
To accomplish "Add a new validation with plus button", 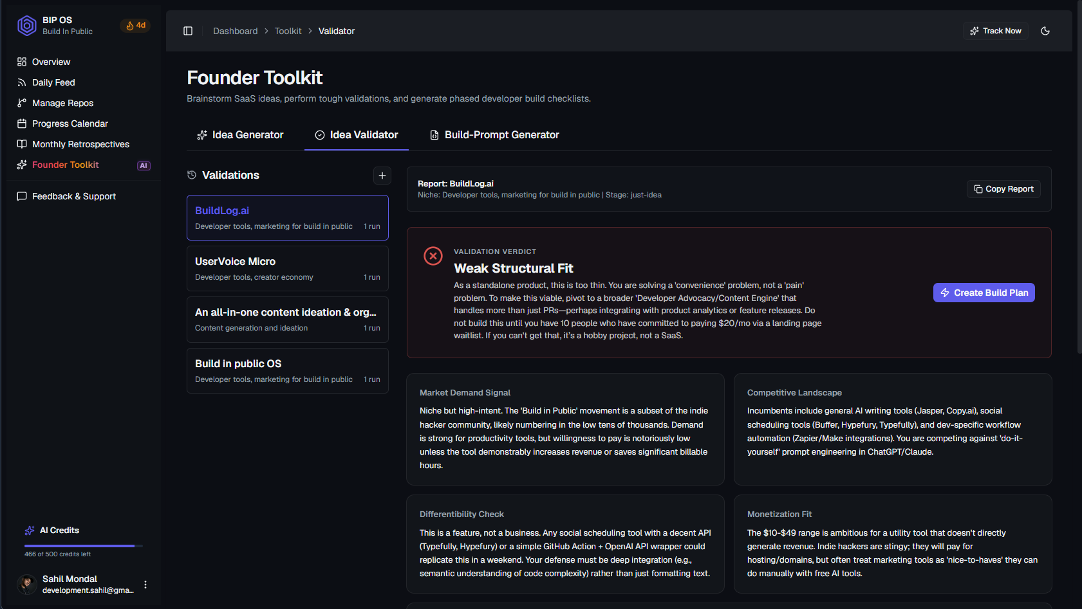I will tap(382, 176).
